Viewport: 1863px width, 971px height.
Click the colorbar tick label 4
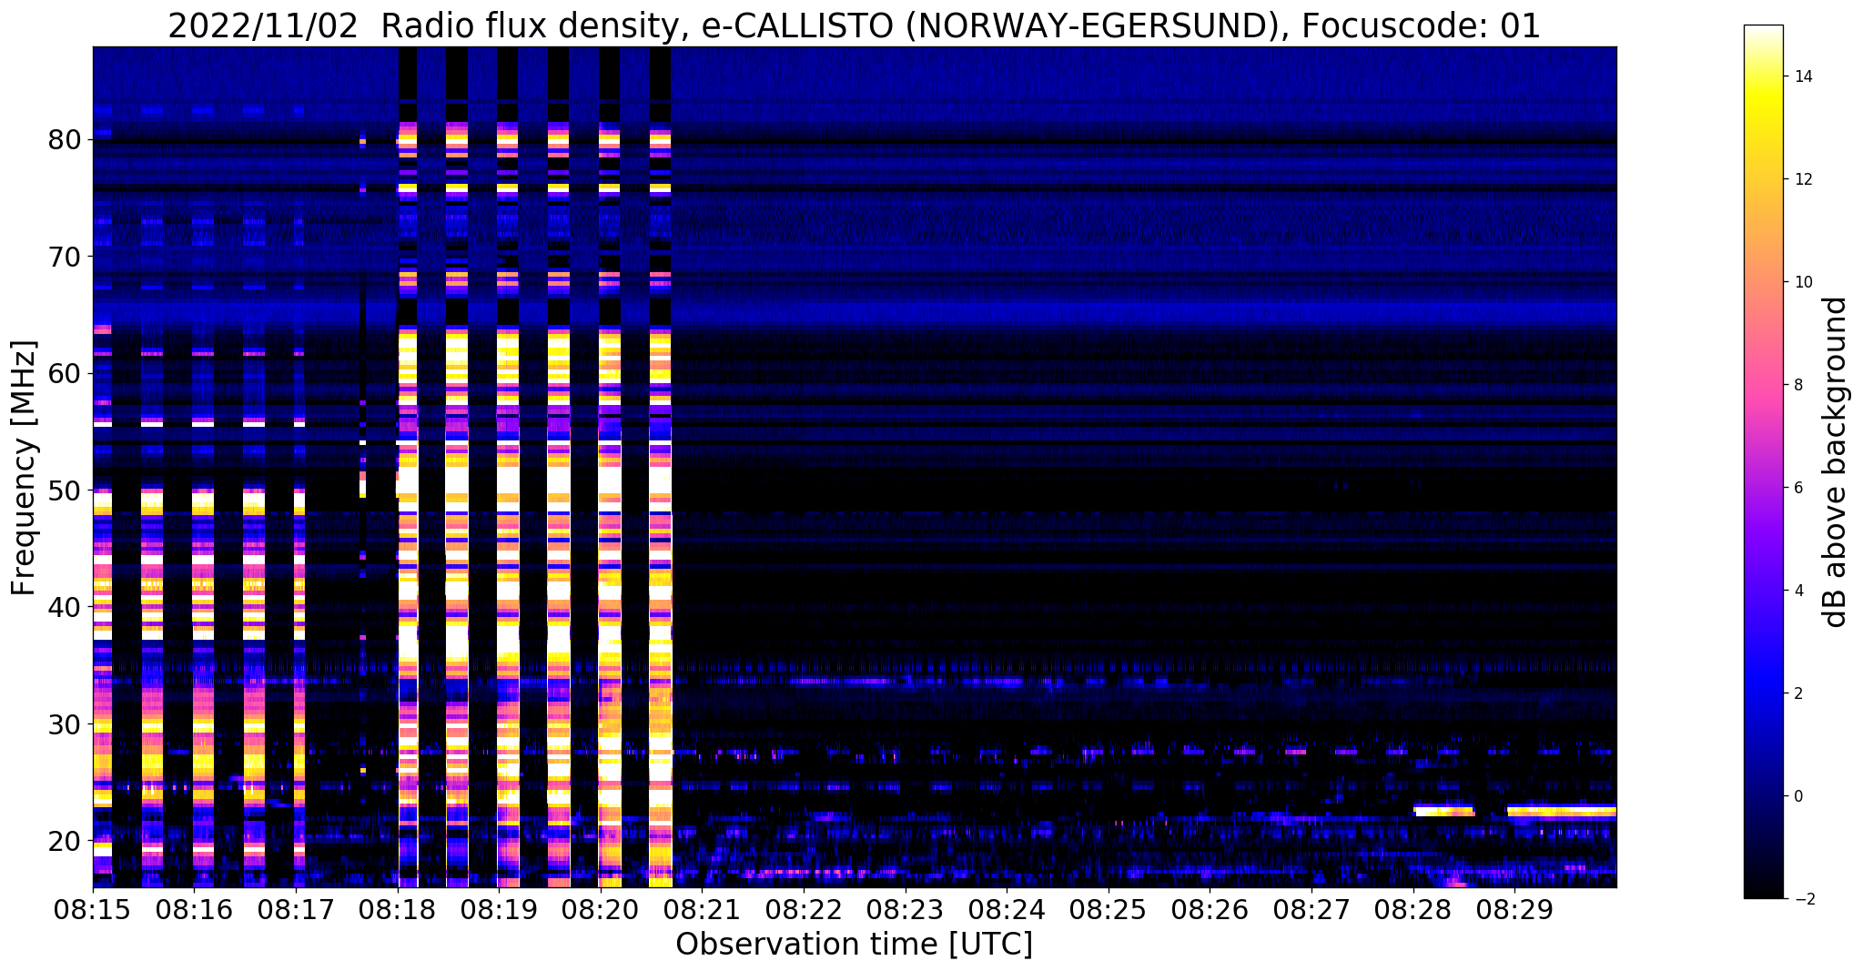tap(1797, 591)
